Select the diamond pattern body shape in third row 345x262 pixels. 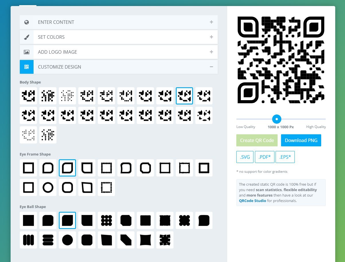[x=48, y=135]
